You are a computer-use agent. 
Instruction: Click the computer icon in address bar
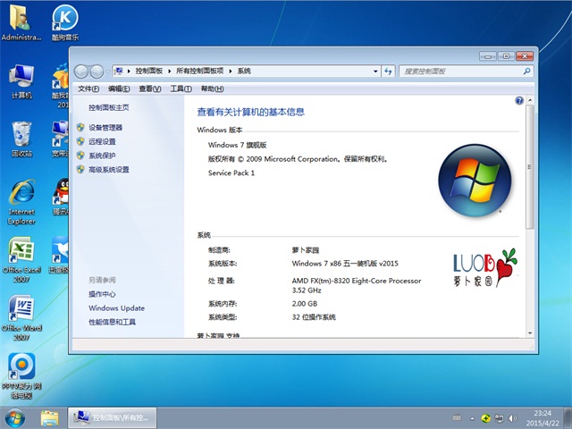[x=119, y=71]
